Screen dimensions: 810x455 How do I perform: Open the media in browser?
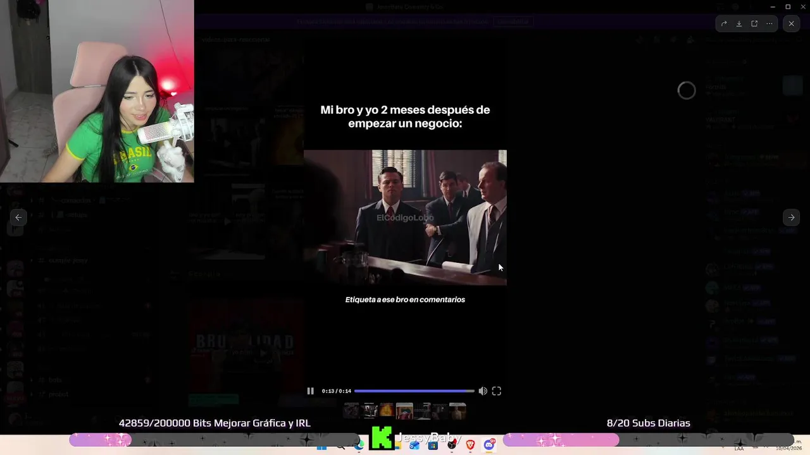click(x=754, y=24)
